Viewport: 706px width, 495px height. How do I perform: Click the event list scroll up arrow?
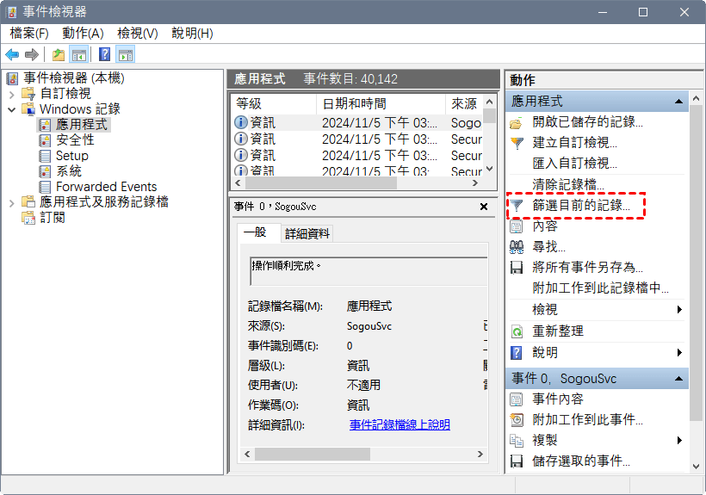[x=489, y=102]
